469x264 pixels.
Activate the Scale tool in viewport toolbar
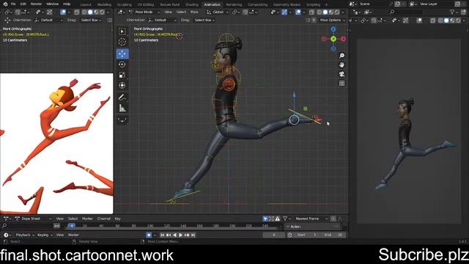122,75
